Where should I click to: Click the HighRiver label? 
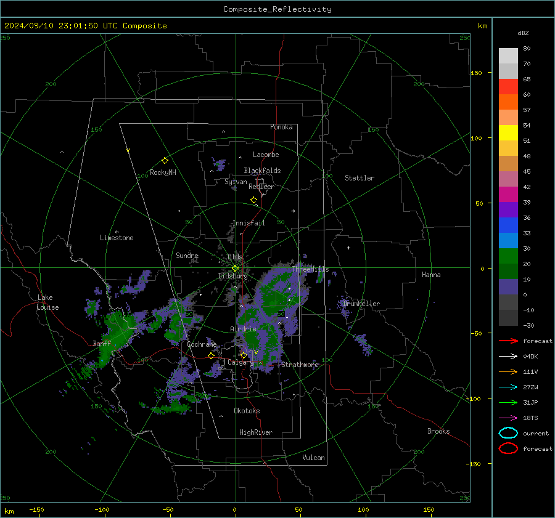[256, 432]
